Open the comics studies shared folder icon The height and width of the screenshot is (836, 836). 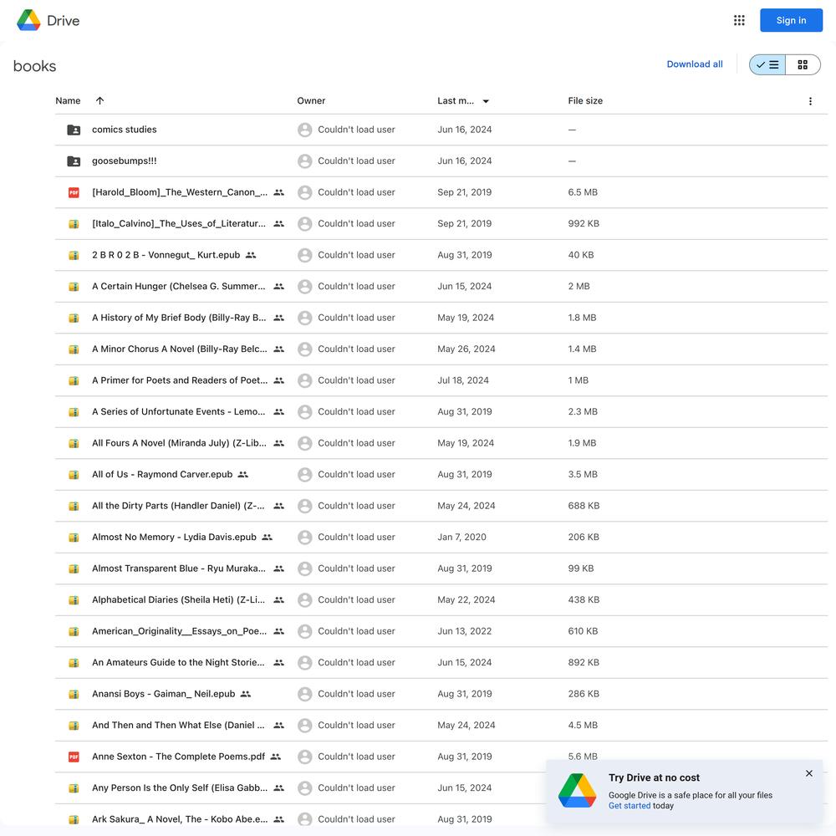(x=74, y=130)
